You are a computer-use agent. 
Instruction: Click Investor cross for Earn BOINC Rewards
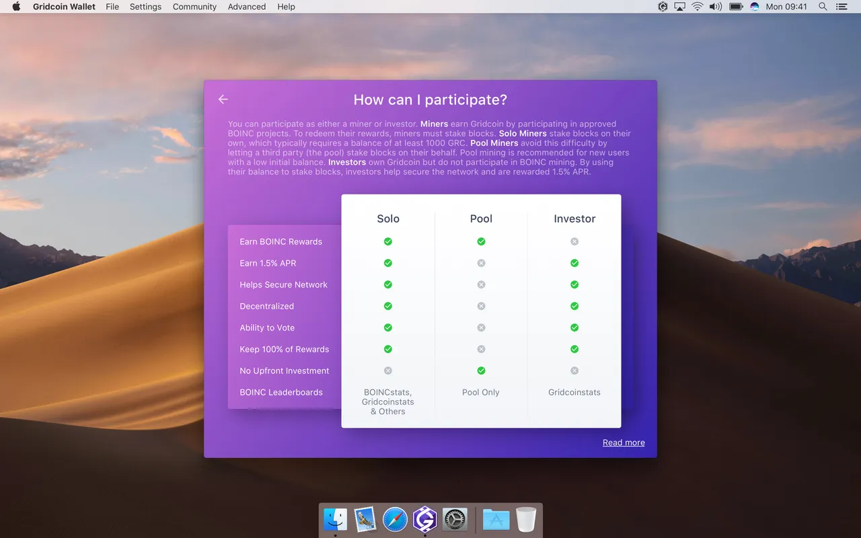574,241
